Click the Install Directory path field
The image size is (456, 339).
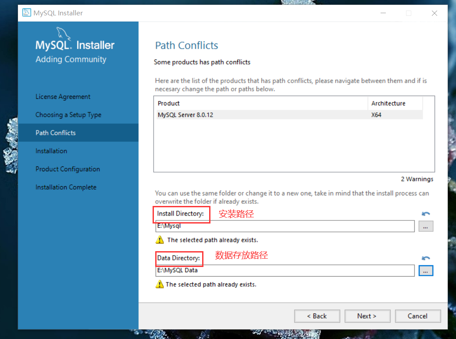coord(285,226)
